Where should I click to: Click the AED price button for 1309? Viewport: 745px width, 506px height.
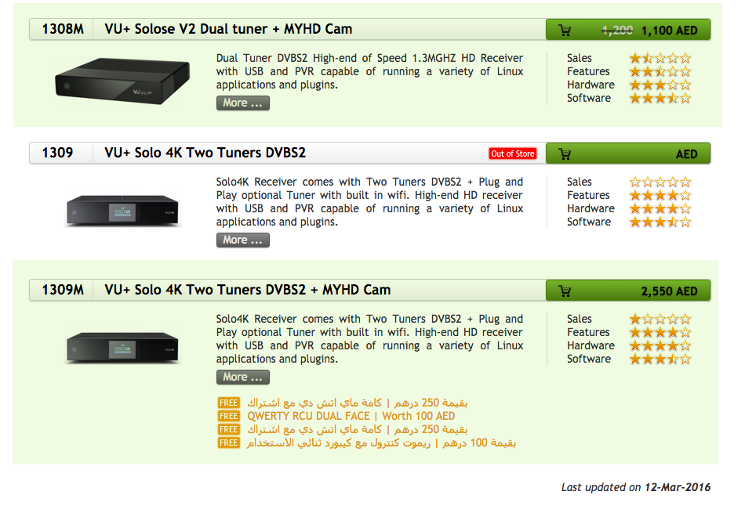point(628,154)
